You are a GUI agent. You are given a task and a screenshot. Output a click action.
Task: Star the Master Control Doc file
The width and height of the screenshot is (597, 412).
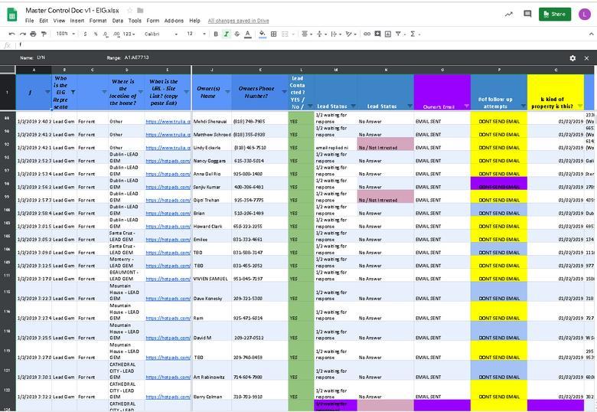(129, 11)
